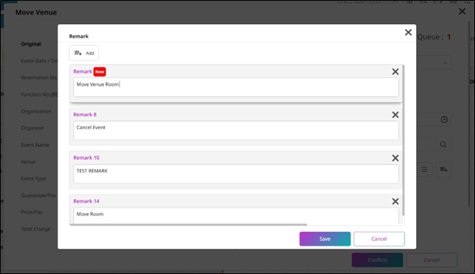Click the horizontal scrollbar of remarks list
Image resolution: width=475 pixels, height=274 pixels.
pyautogui.click(x=188, y=225)
